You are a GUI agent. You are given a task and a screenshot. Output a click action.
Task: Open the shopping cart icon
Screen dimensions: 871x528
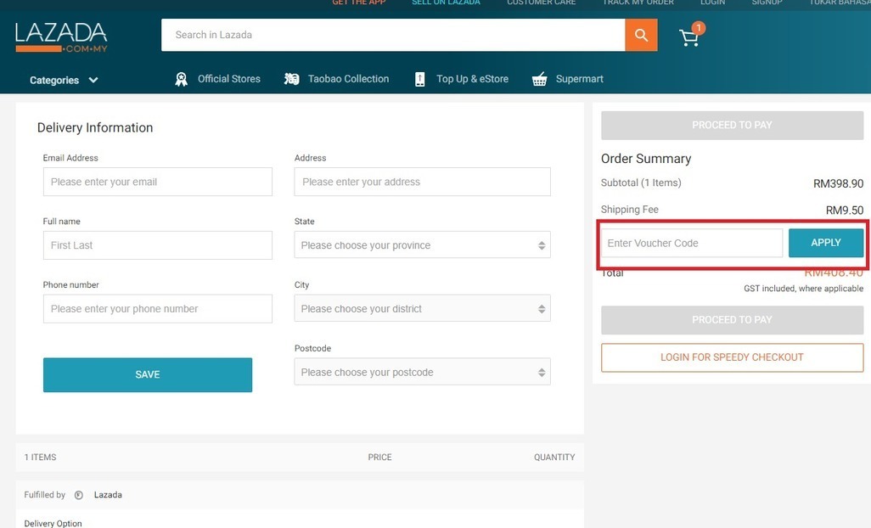pos(689,37)
